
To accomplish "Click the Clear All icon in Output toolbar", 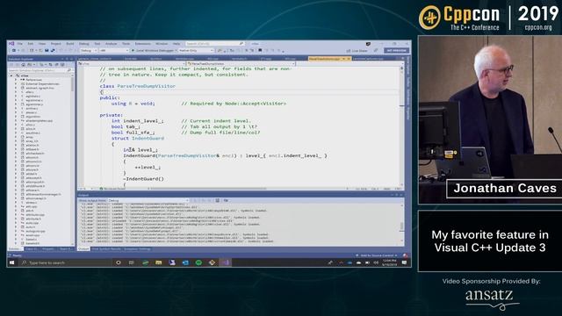I will tap(217, 201).
